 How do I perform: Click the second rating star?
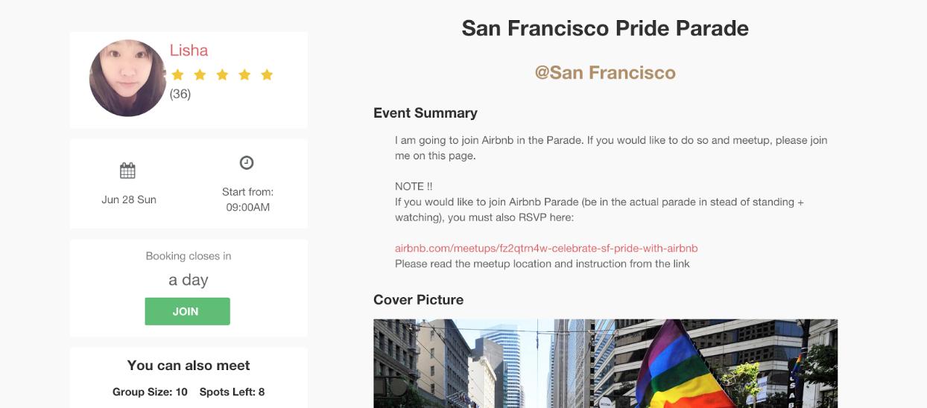[x=200, y=74]
